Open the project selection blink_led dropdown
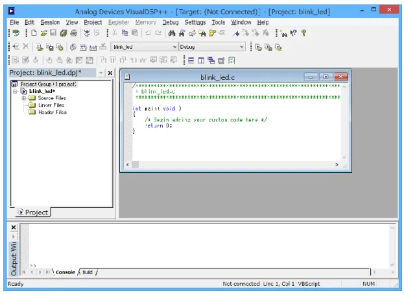 pos(174,47)
